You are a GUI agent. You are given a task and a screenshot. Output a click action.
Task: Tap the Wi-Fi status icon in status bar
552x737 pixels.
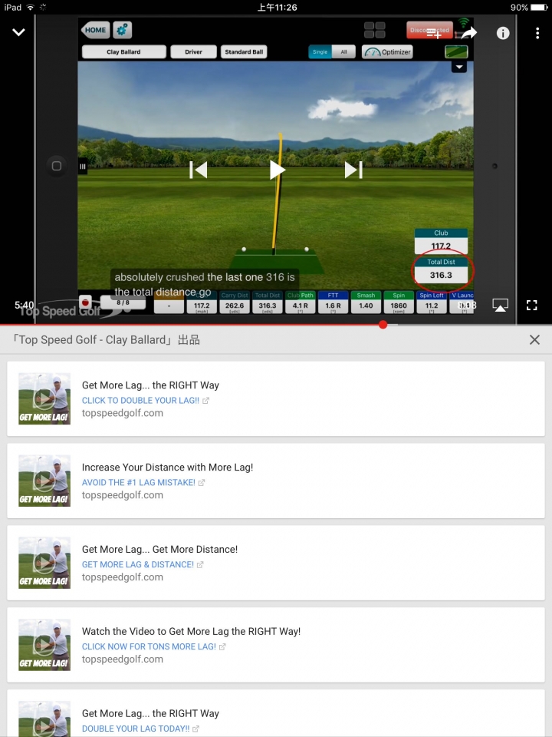coord(31,7)
